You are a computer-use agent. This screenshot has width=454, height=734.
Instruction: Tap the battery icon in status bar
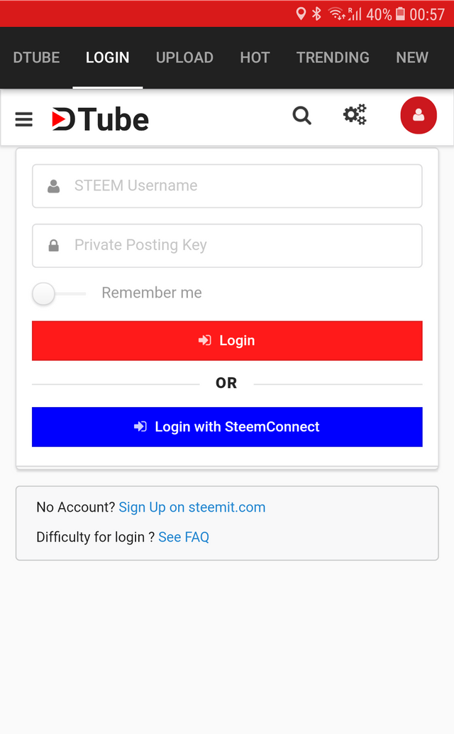pos(400,14)
